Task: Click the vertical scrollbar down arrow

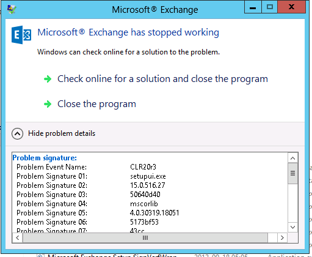Action: click(293, 227)
